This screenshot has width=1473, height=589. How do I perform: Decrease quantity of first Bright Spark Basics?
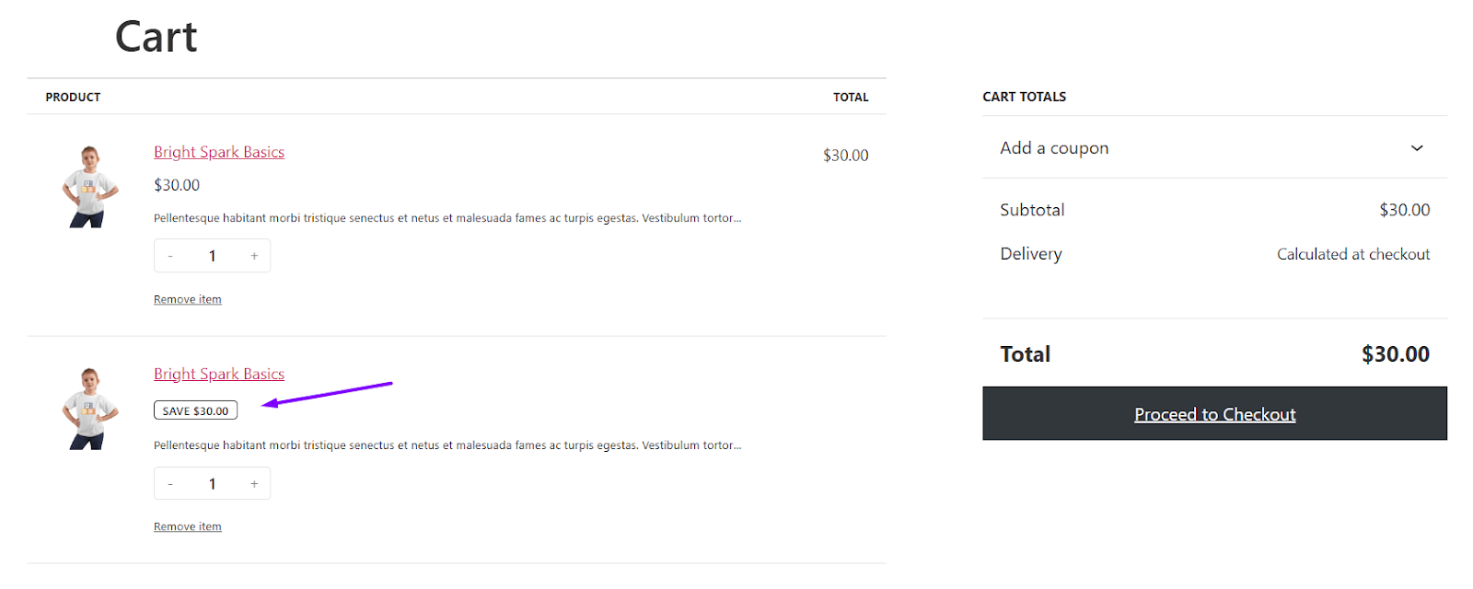coord(170,256)
